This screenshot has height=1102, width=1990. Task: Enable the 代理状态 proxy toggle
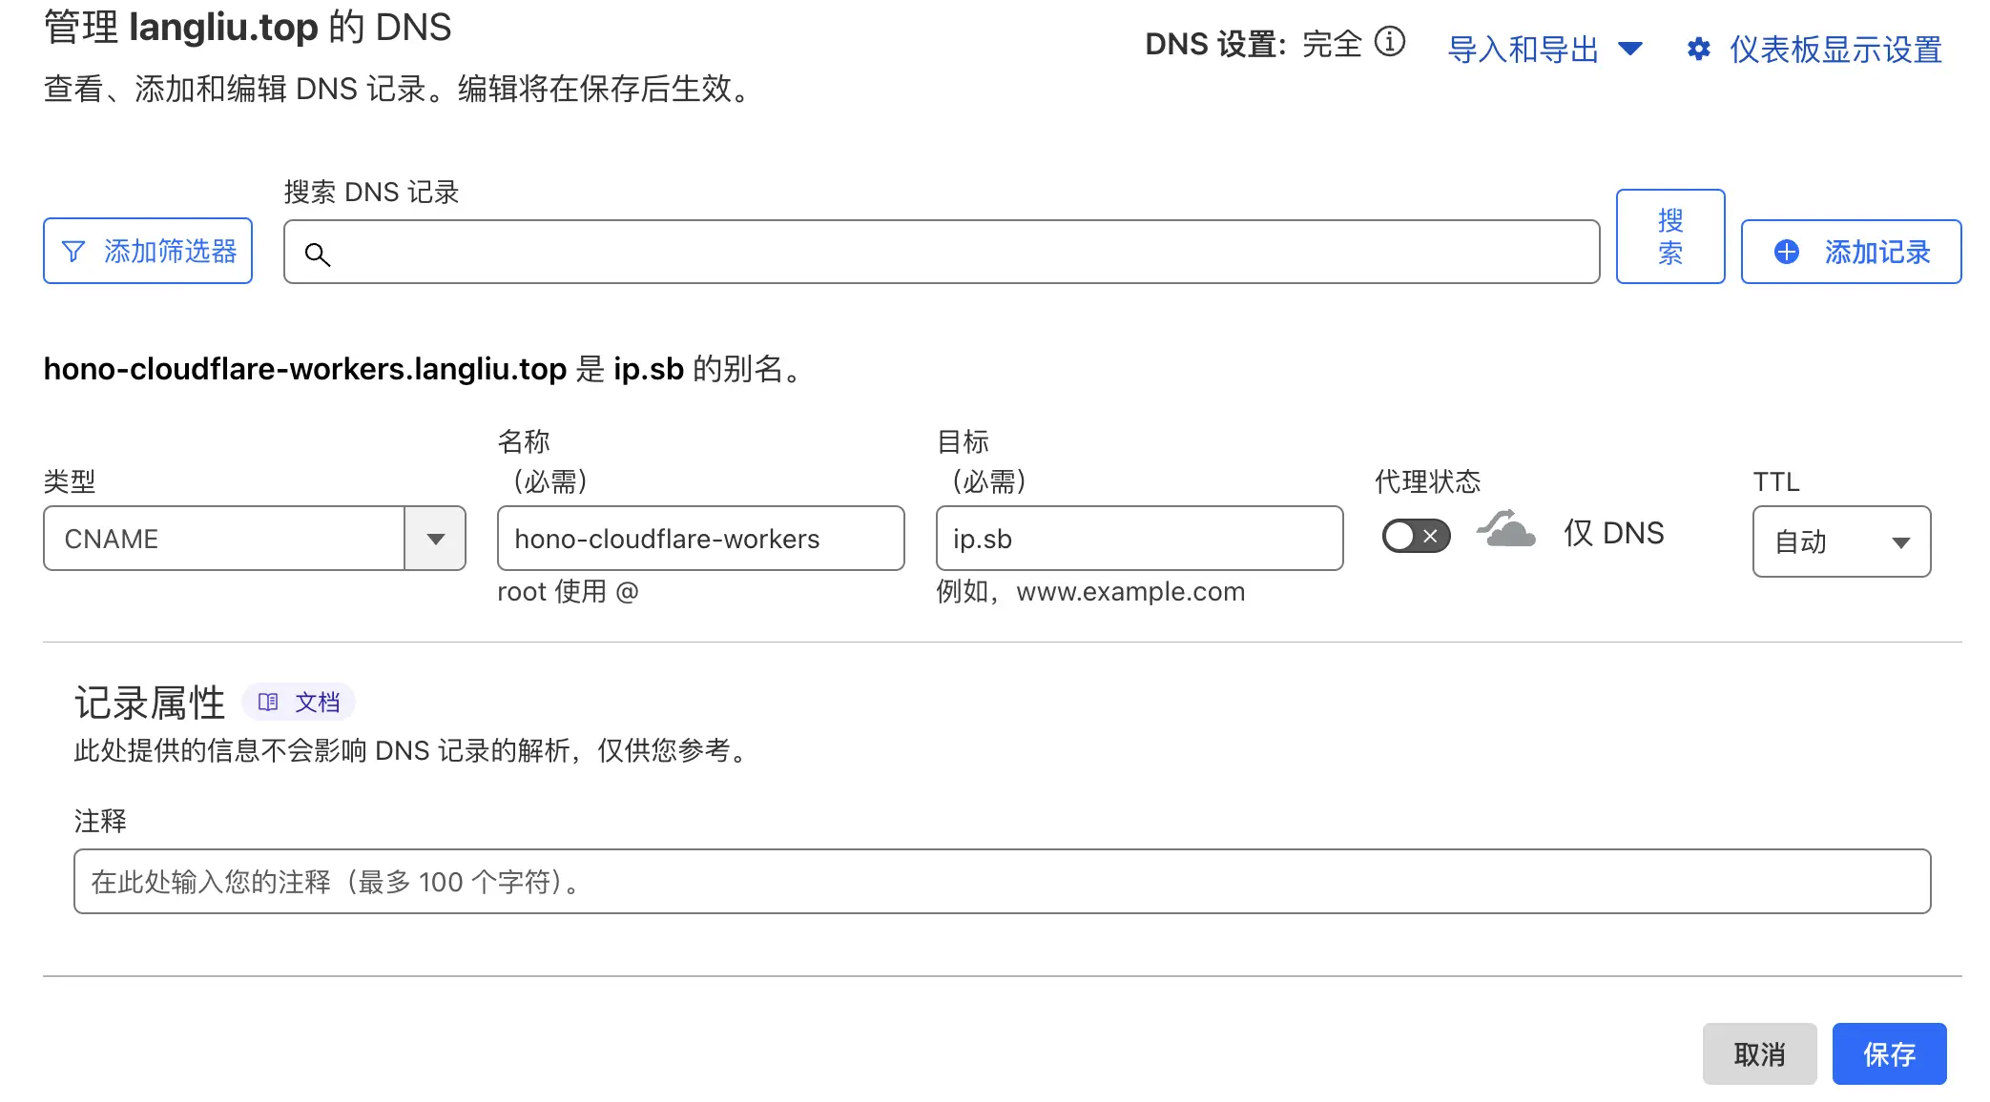click(x=1416, y=537)
